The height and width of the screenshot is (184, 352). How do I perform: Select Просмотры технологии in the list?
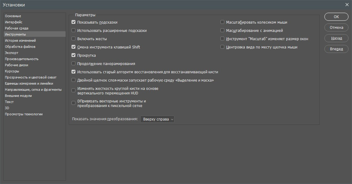click(24, 114)
